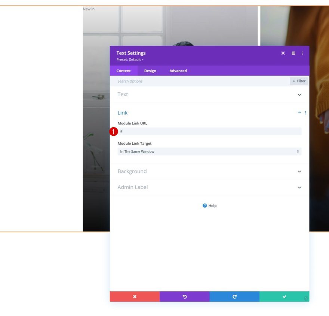The height and width of the screenshot is (316, 329).
Task: Open the settings modal three-dot menu
Action: tap(302, 53)
